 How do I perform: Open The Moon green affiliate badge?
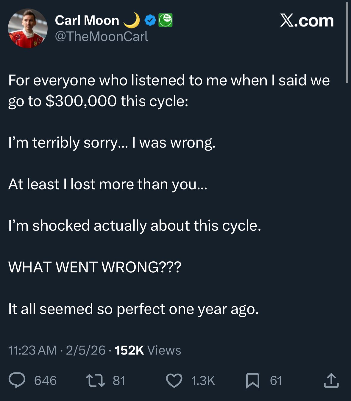pos(166,20)
